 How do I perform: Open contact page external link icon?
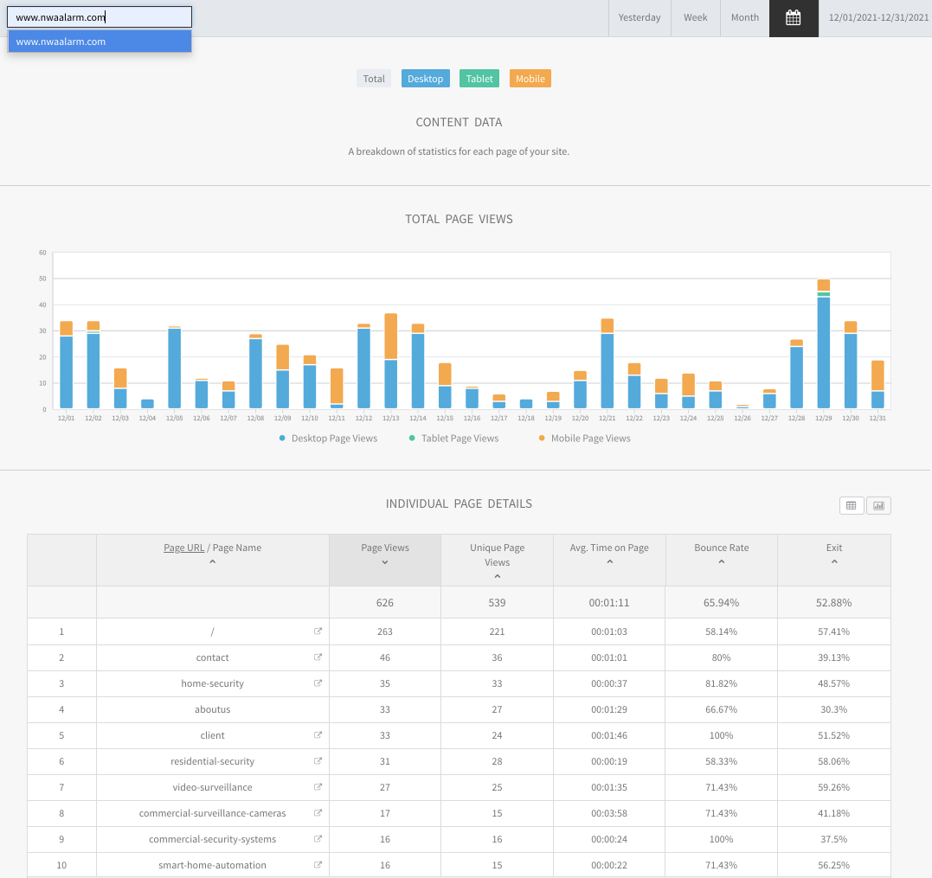coord(318,657)
